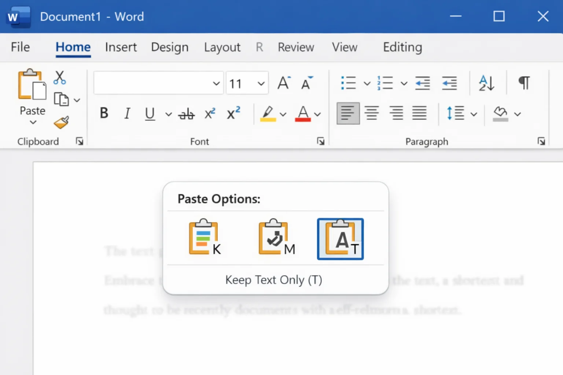The width and height of the screenshot is (563, 375).
Task: Open the Clipboard dialog launcher
Action: point(80,141)
